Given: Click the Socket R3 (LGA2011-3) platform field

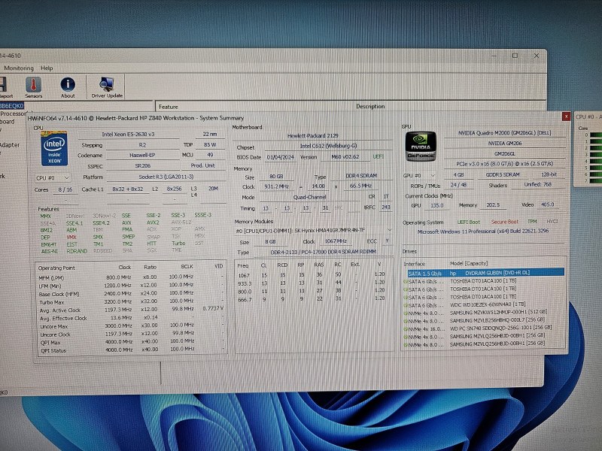Looking at the screenshot, I should tap(166, 177).
